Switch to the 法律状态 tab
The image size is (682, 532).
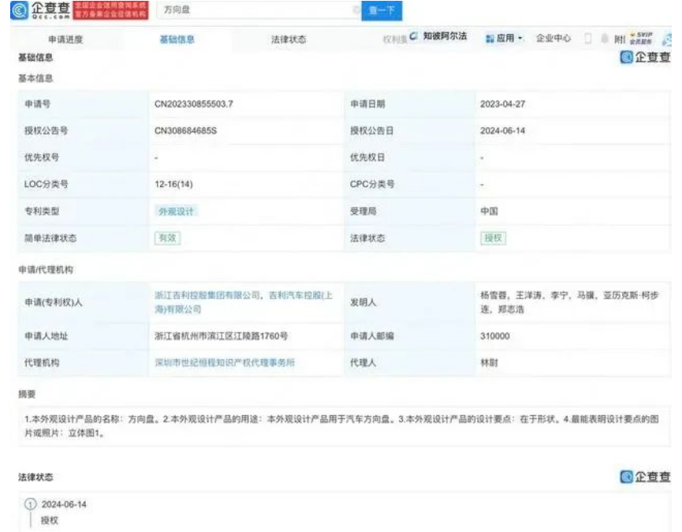[289, 39]
